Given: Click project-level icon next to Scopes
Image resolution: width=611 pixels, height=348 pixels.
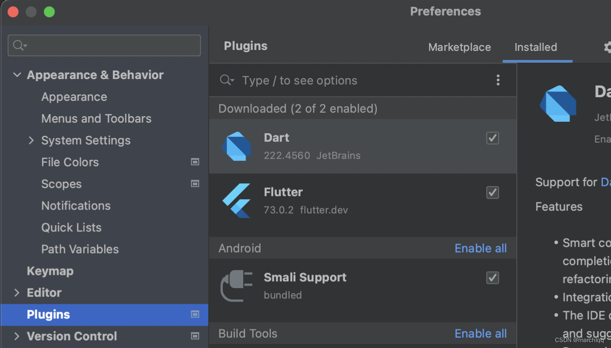Looking at the screenshot, I should [x=195, y=184].
